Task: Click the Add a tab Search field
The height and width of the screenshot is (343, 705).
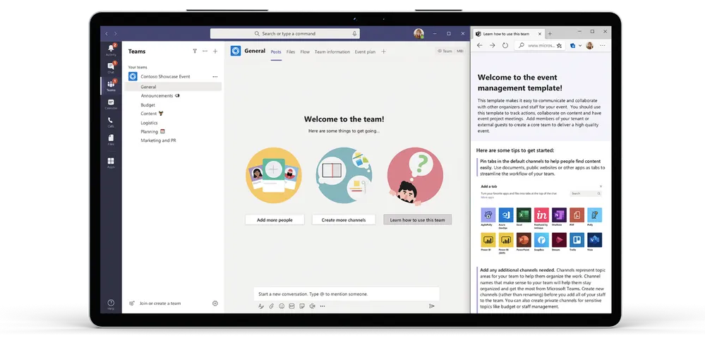Action: coord(586,194)
